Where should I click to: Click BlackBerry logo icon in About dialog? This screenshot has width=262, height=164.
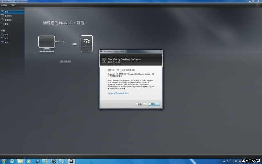click(x=104, y=60)
